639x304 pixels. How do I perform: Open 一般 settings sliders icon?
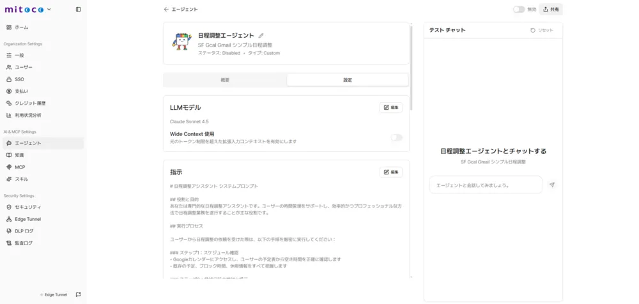pos(9,55)
